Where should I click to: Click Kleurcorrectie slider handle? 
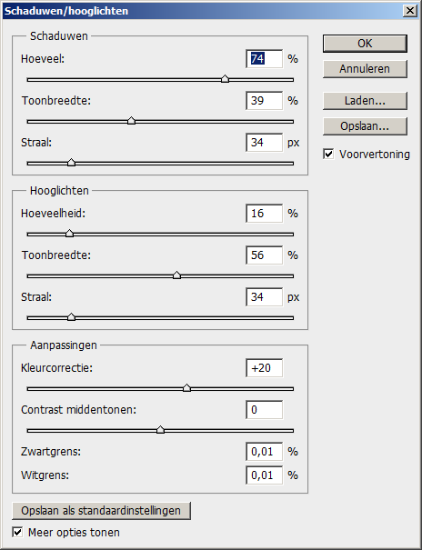click(186, 387)
